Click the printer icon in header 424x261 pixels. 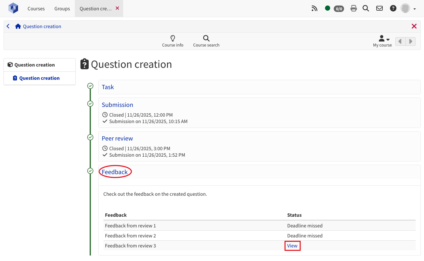point(354,8)
